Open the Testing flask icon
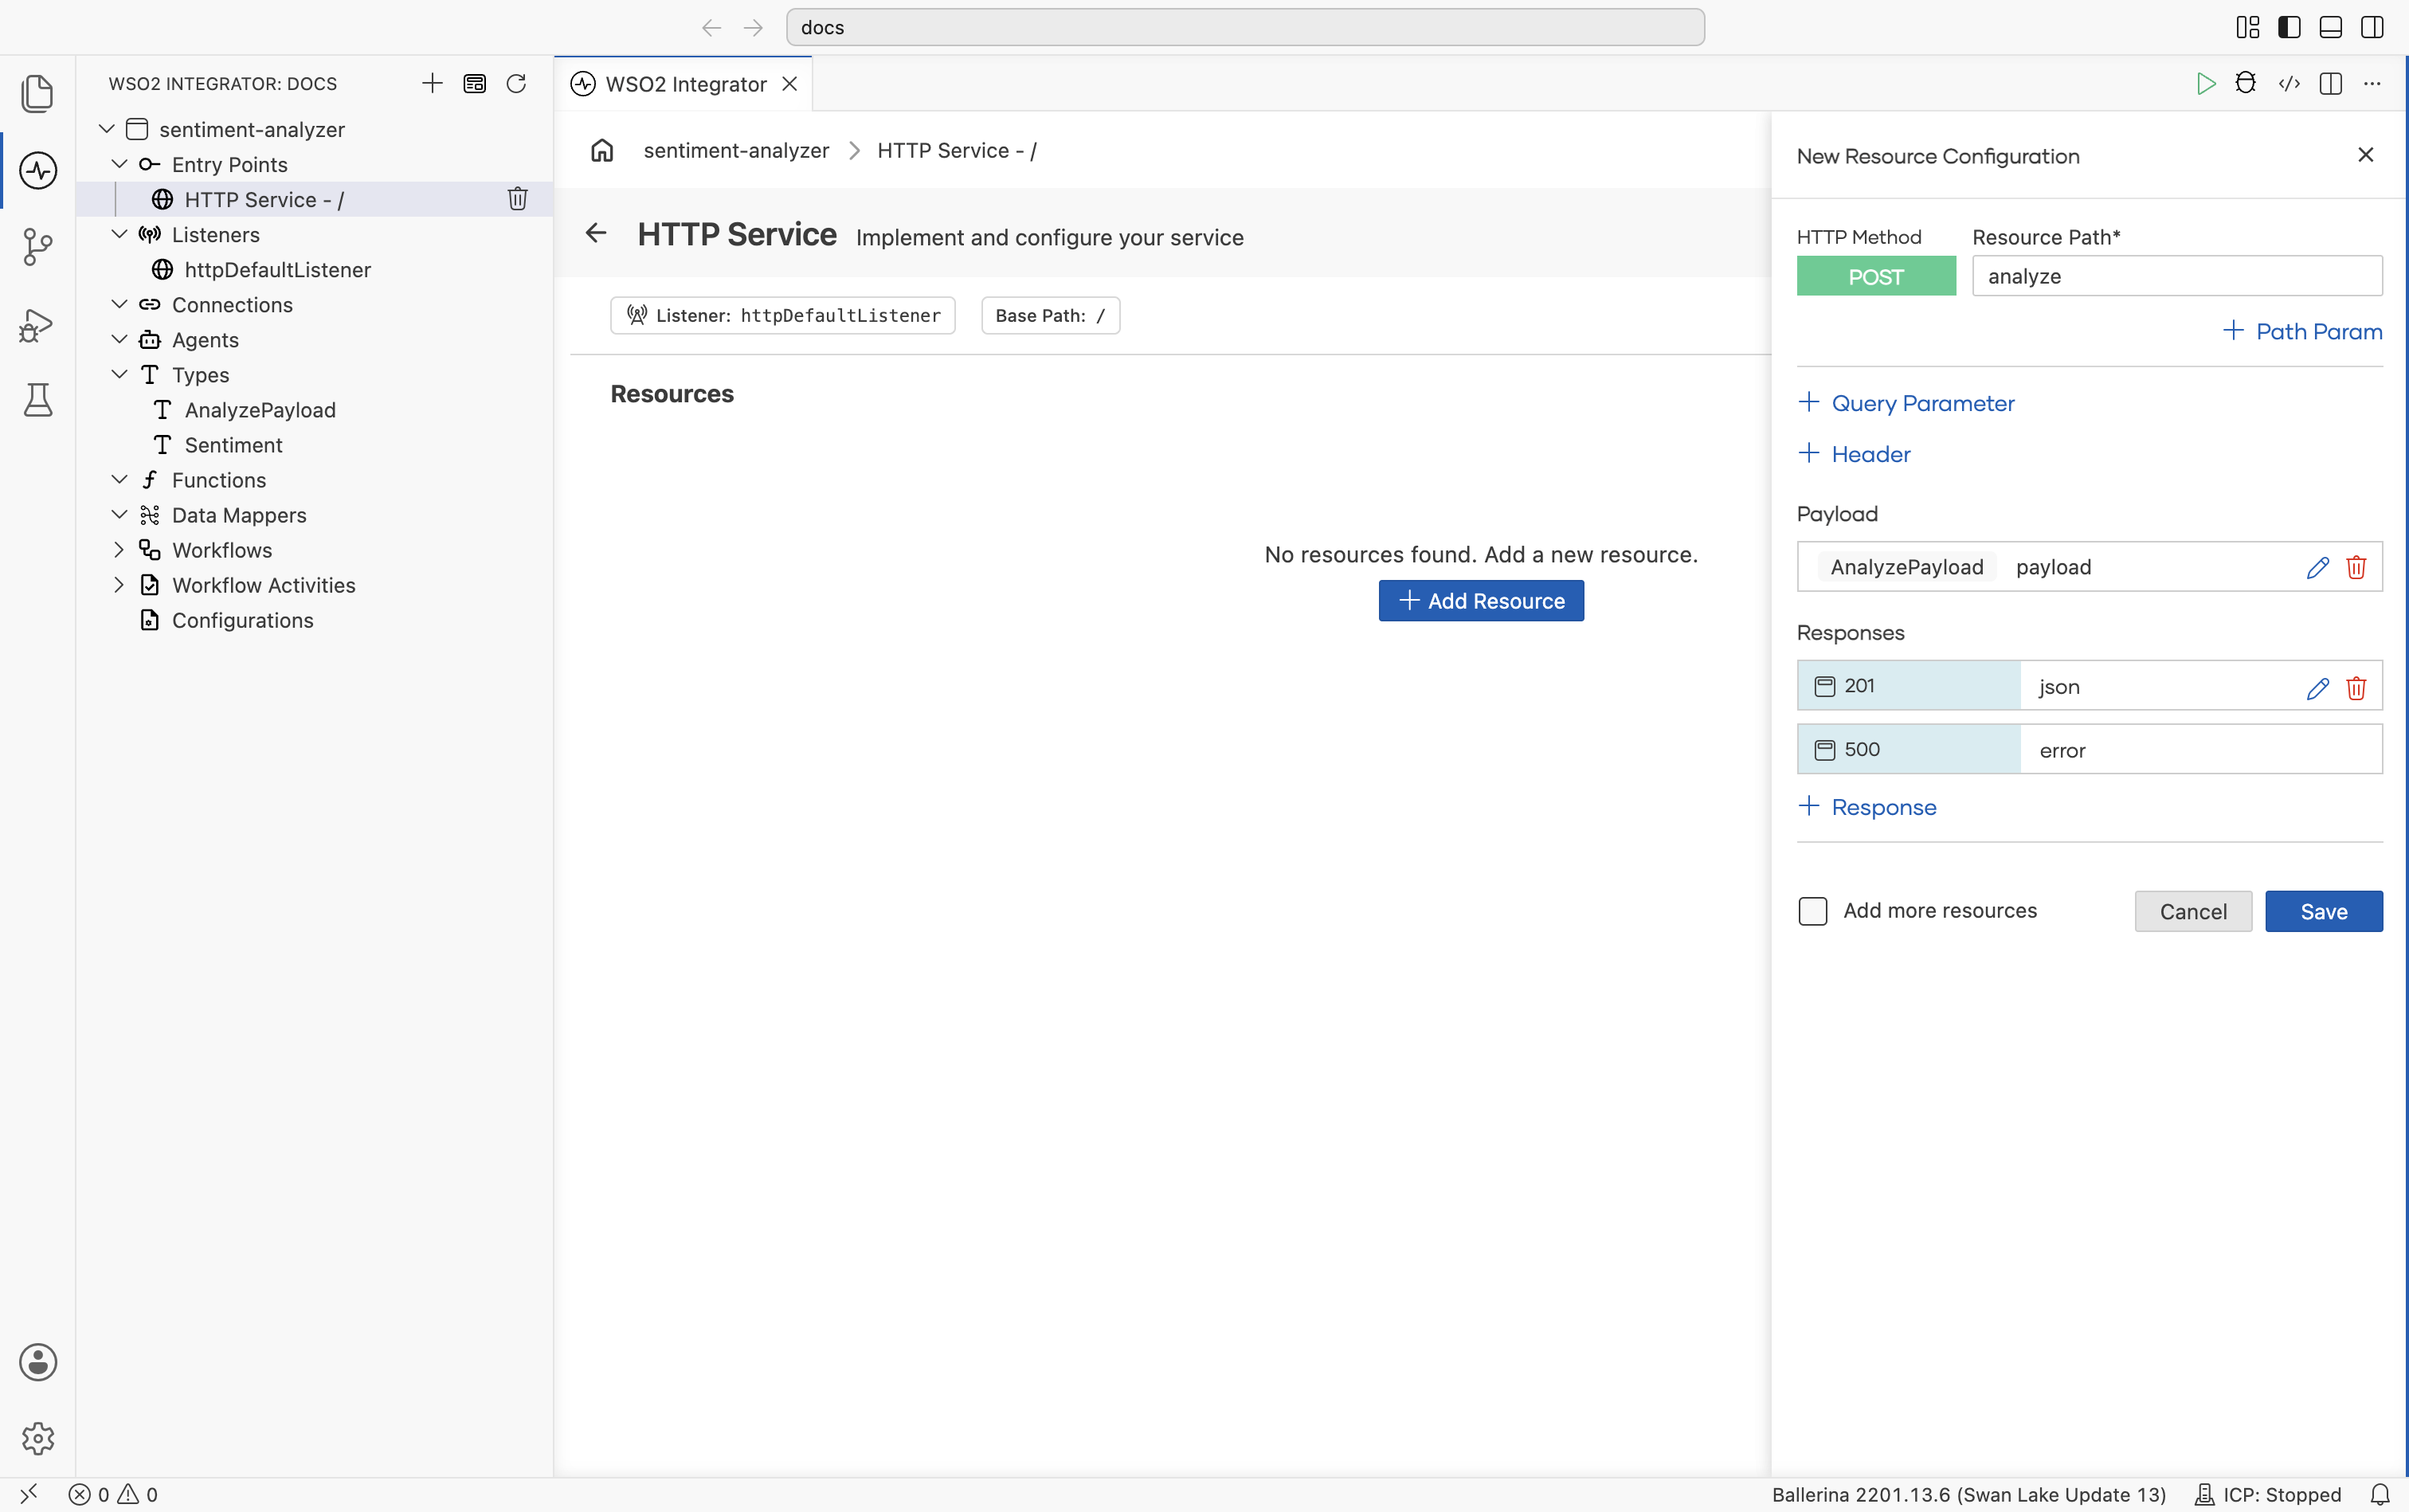Viewport: 2409px width, 1512px height. pos(38,400)
